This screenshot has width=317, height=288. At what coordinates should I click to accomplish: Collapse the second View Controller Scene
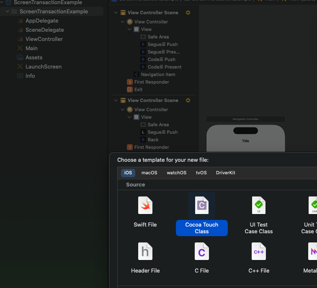click(x=116, y=100)
